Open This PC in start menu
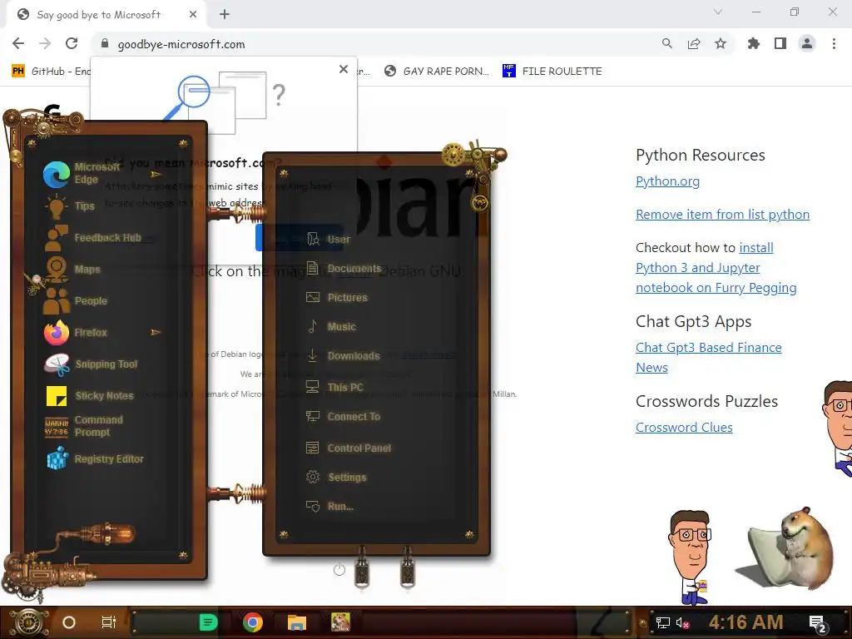The image size is (852, 639). [x=334, y=387]
